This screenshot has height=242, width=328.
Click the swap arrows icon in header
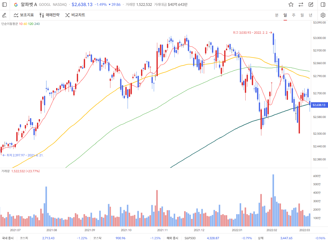301,4
